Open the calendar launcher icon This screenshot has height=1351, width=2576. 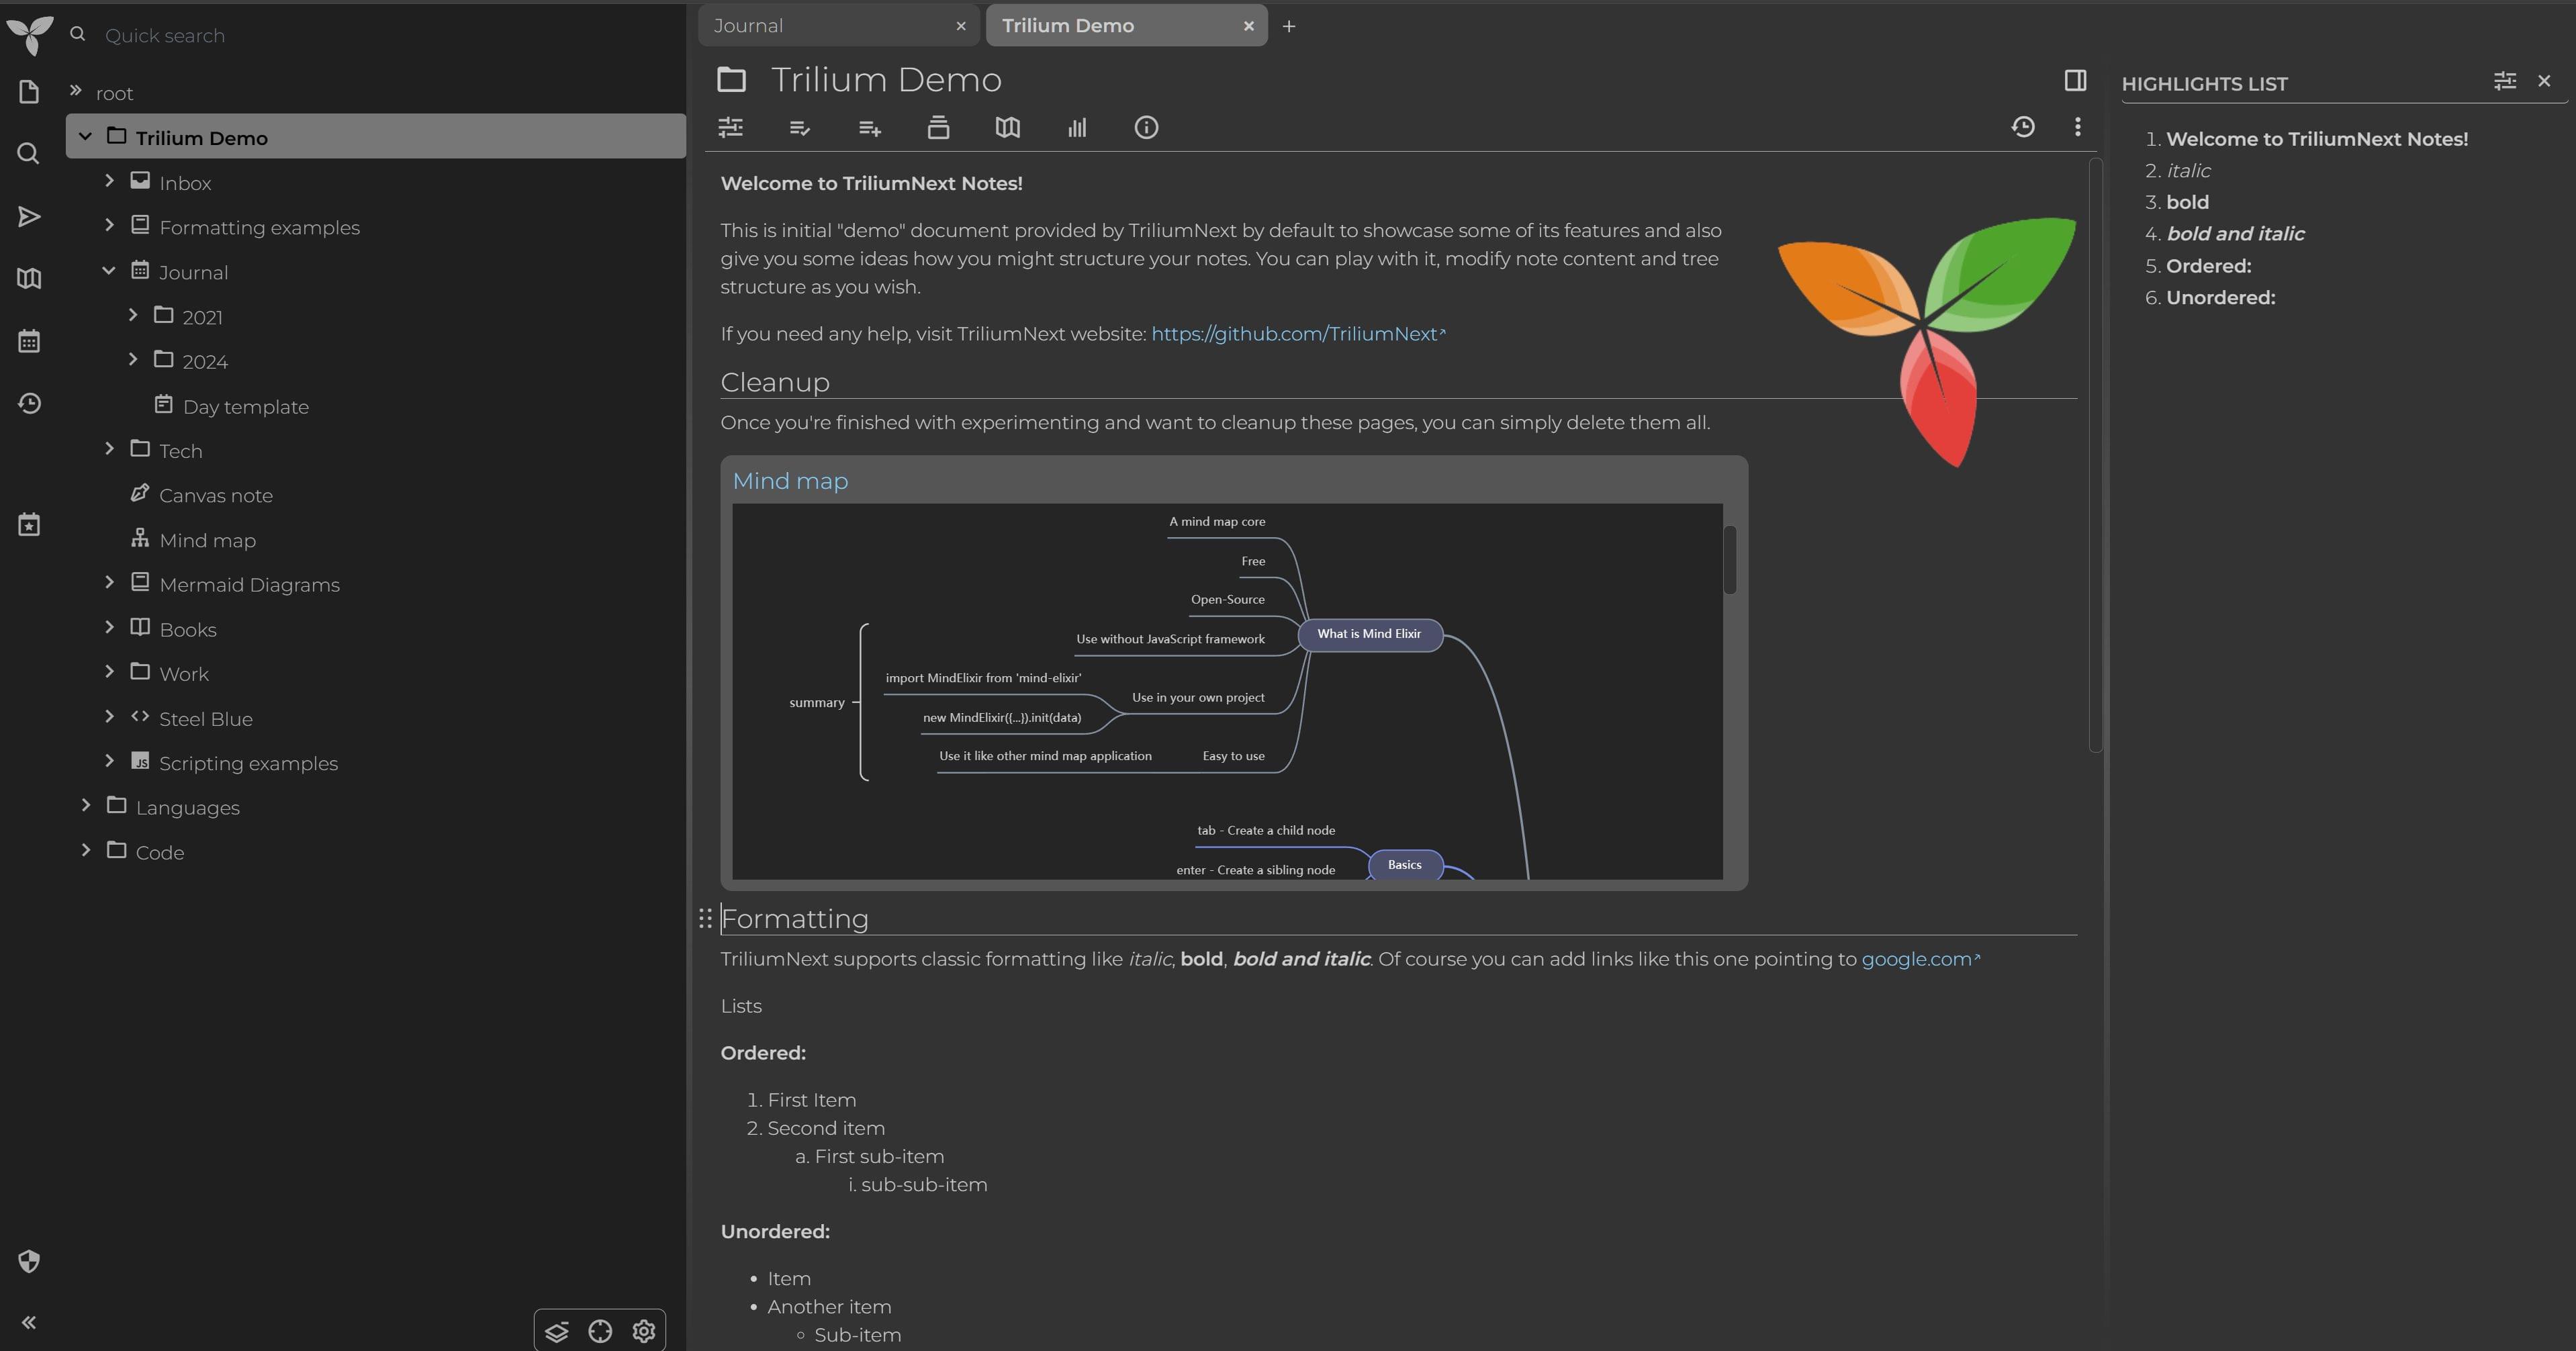tap(29, 341)
